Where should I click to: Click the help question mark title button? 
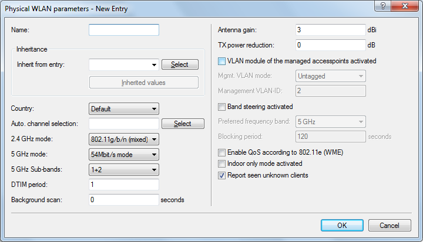click(x=384, y=9)
